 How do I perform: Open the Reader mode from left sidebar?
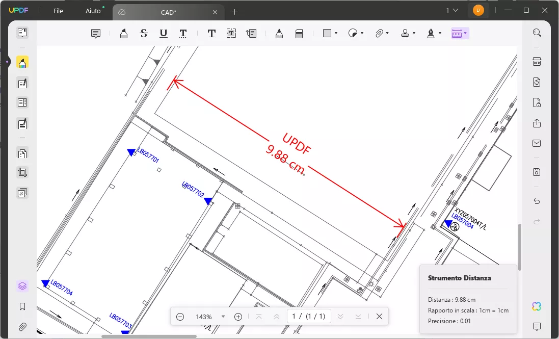point(22,33)
